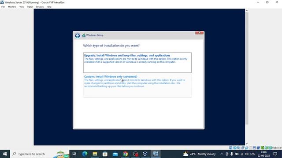This screenshot has height=158, width=282.
Task: Click the mouse integration indicator icon
Action: click(266, 147)
